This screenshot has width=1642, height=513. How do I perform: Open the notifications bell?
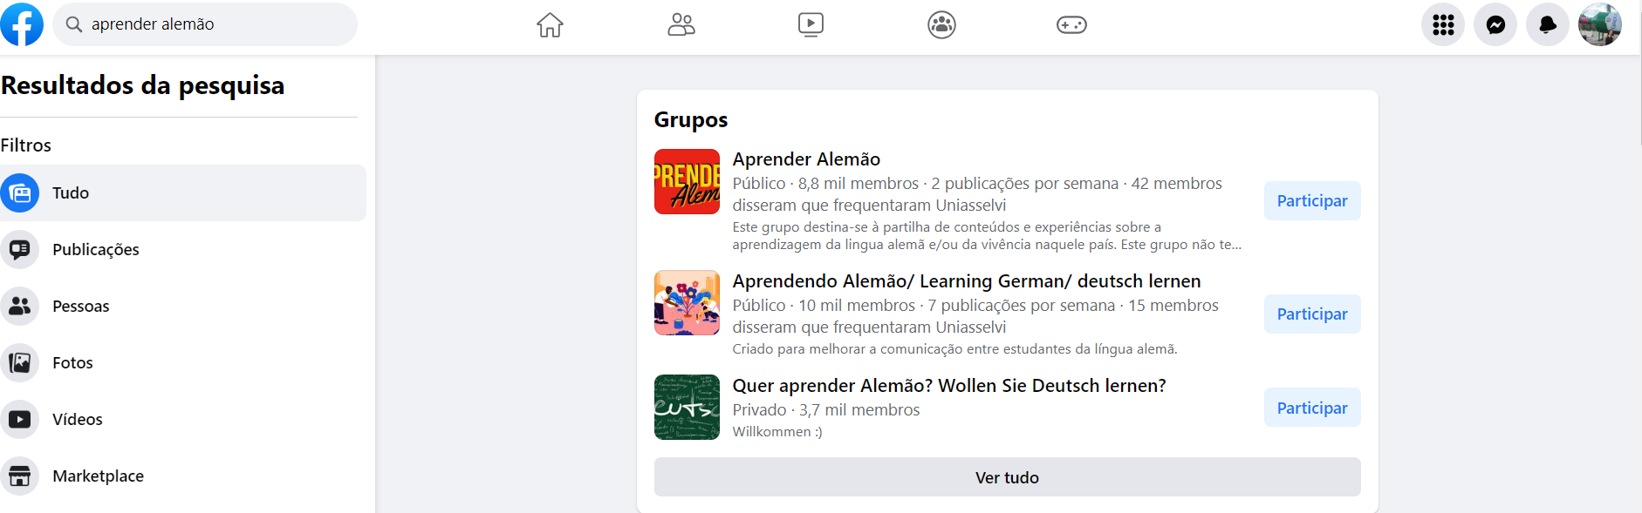click(1548, 24)
